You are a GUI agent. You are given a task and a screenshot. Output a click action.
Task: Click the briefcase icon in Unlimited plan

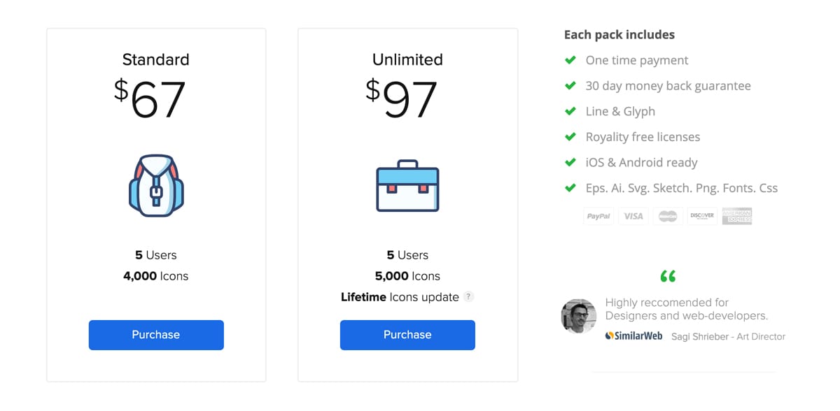[x=407, y=185]
